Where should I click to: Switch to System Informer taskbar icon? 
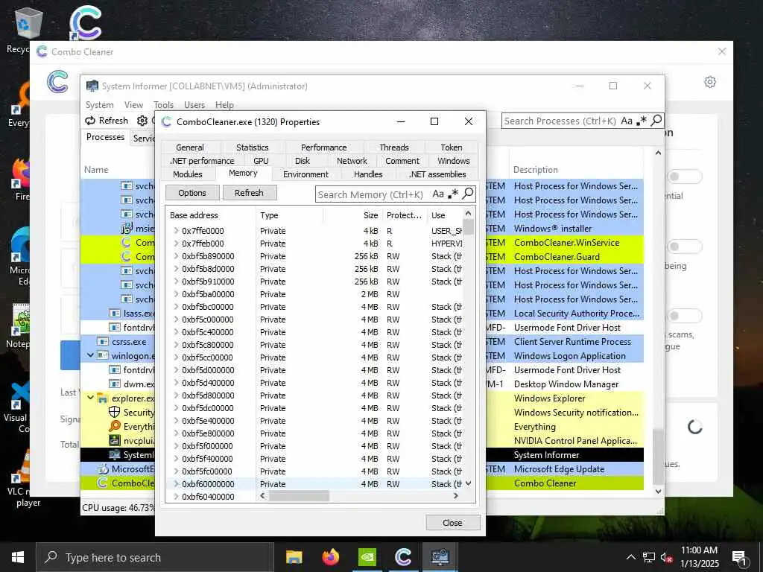[x=440, y=557]
